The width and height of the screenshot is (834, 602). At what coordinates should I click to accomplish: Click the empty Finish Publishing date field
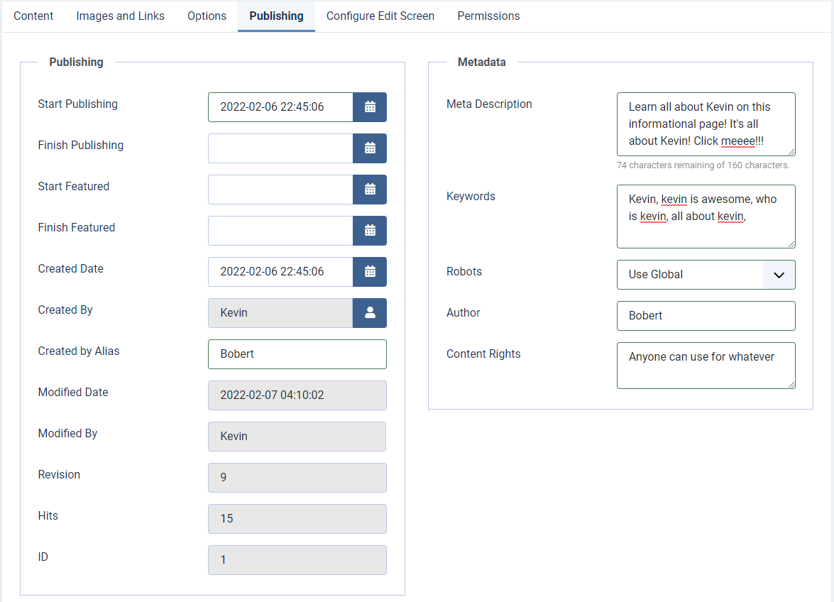coord(280,148)
